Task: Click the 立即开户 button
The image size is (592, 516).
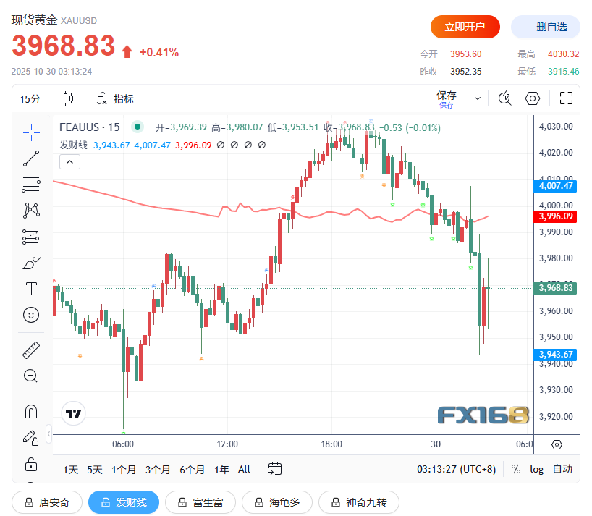Action: point(465,27)
